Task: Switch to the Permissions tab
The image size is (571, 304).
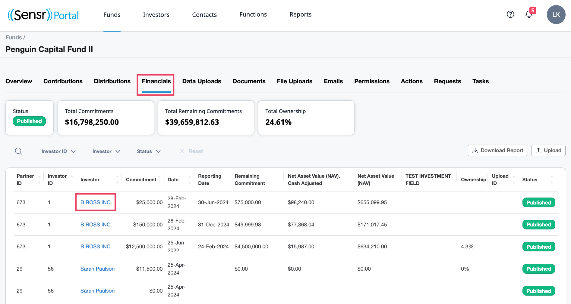Action: tap(372, 81)
